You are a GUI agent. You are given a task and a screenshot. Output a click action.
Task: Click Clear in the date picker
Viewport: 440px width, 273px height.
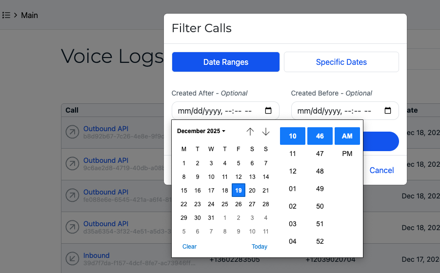[189, 247]
